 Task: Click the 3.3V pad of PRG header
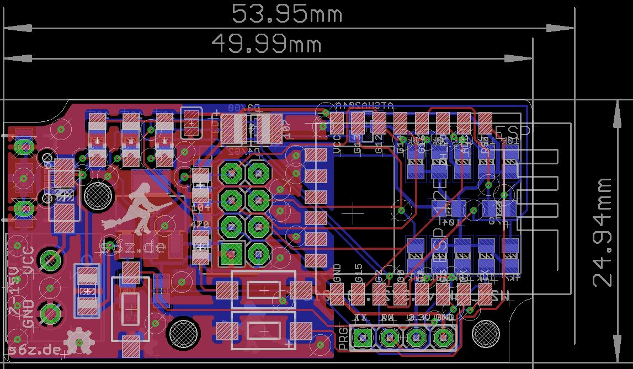coord(416,338)
